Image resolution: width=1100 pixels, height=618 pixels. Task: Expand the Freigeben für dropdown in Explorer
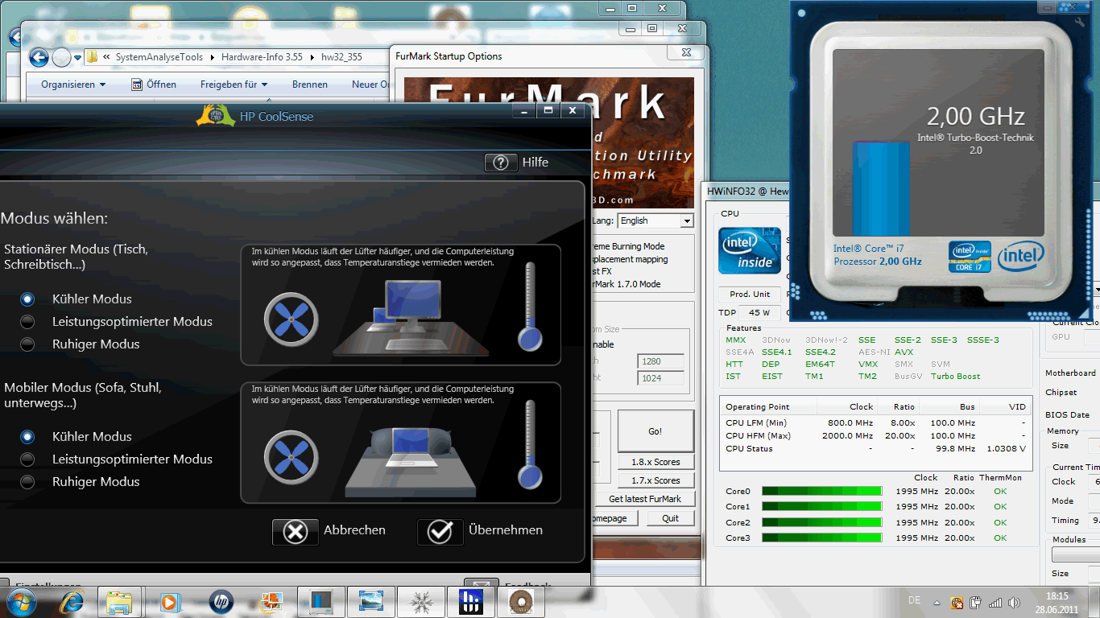pos(234,84)
